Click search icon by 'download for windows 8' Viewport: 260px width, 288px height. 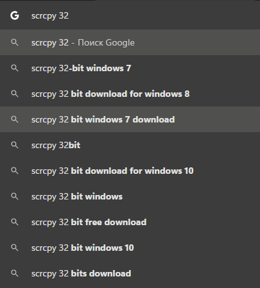point(15,94)
